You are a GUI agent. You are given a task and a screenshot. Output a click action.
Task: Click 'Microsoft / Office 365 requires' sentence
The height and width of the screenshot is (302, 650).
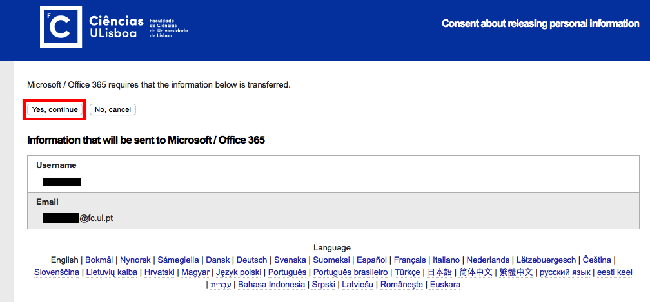(x=159, y=85)
